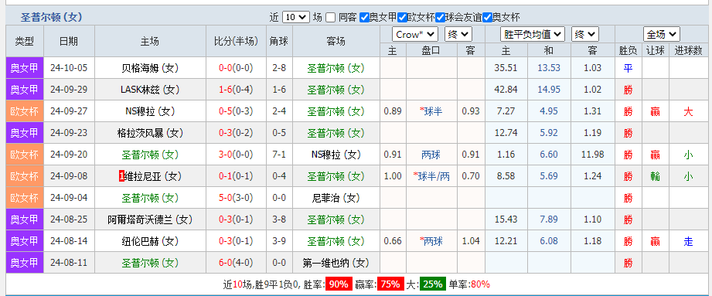
Task: Click score 0-1(0-1) for 维拉尼亚 match
Action: (x=236, y=176)
